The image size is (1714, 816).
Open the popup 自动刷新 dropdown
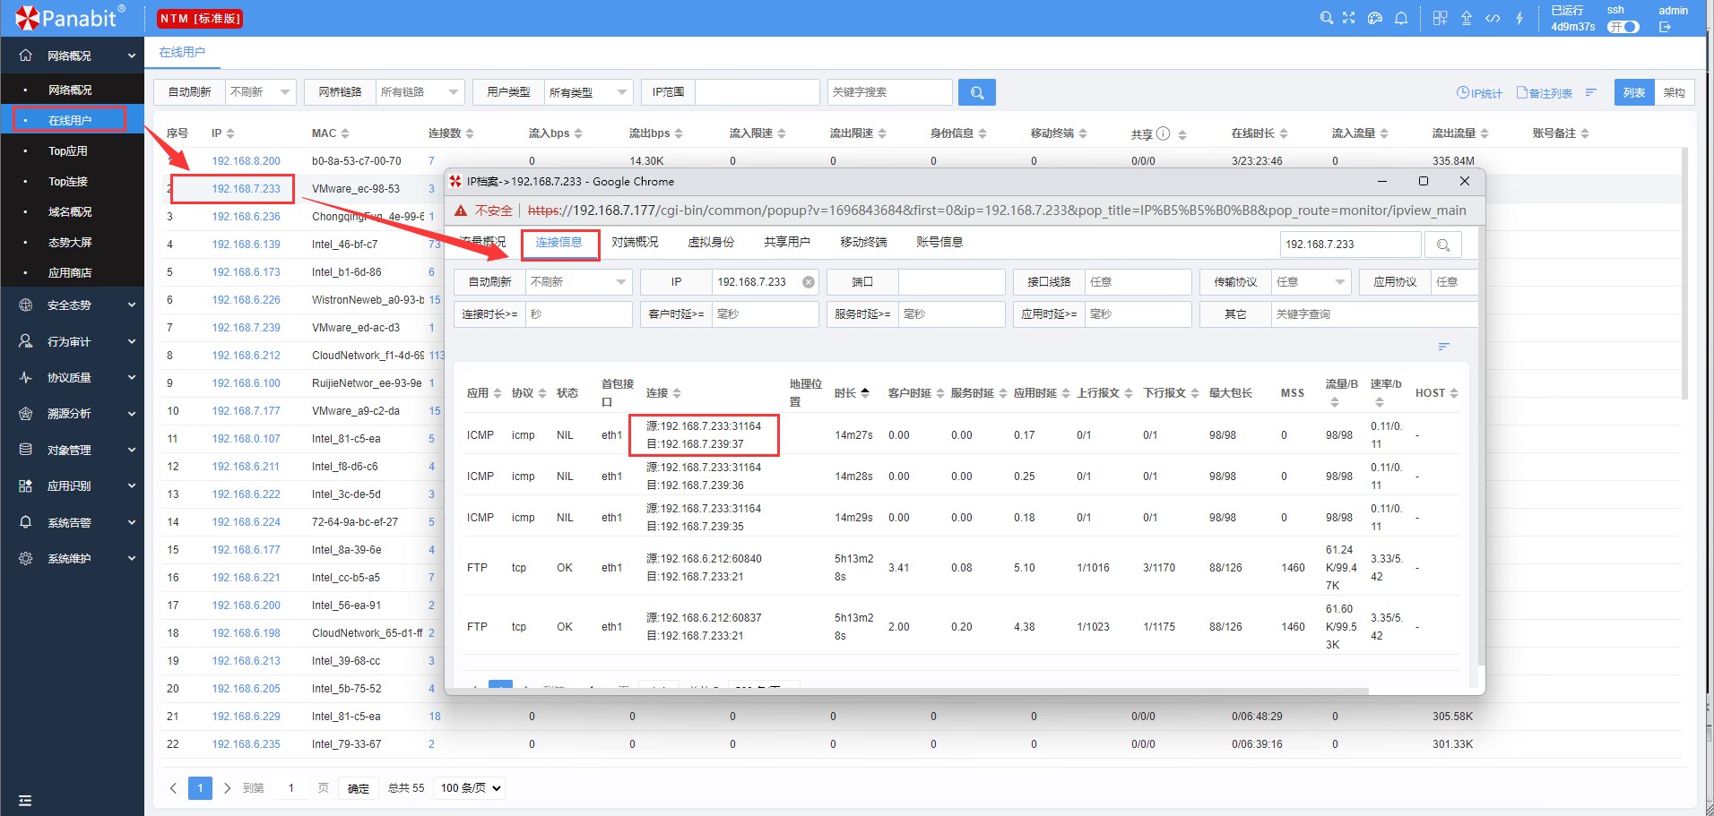point(578,282)
